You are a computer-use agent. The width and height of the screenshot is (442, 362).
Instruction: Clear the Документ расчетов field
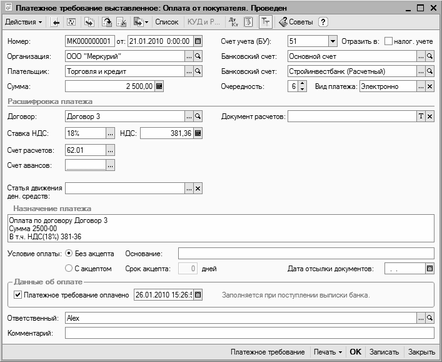(429, 116)
